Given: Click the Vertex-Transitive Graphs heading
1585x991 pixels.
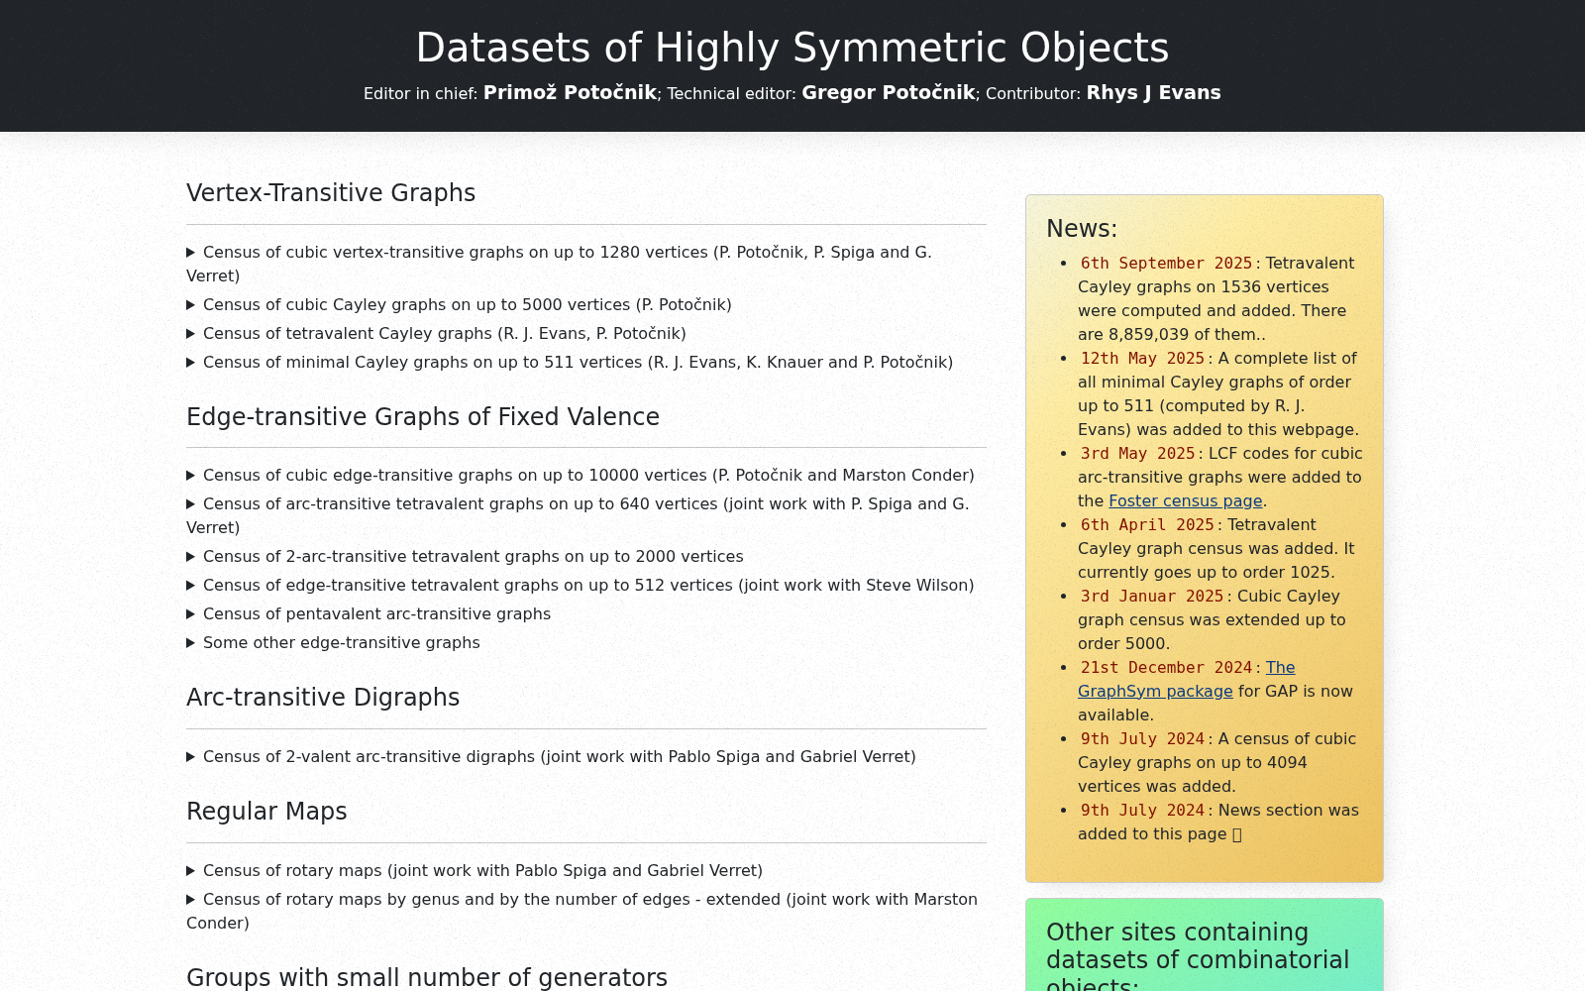Looking at the screenshot, I should 331,193.
